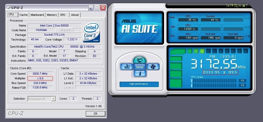
Task: Click the Technology value 45 nm
Action: click(35, 39)
